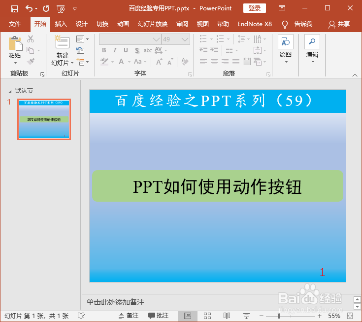This screenshot has width=362, height=322.
Task: Undo the last action
Action: tap(29, 8)
